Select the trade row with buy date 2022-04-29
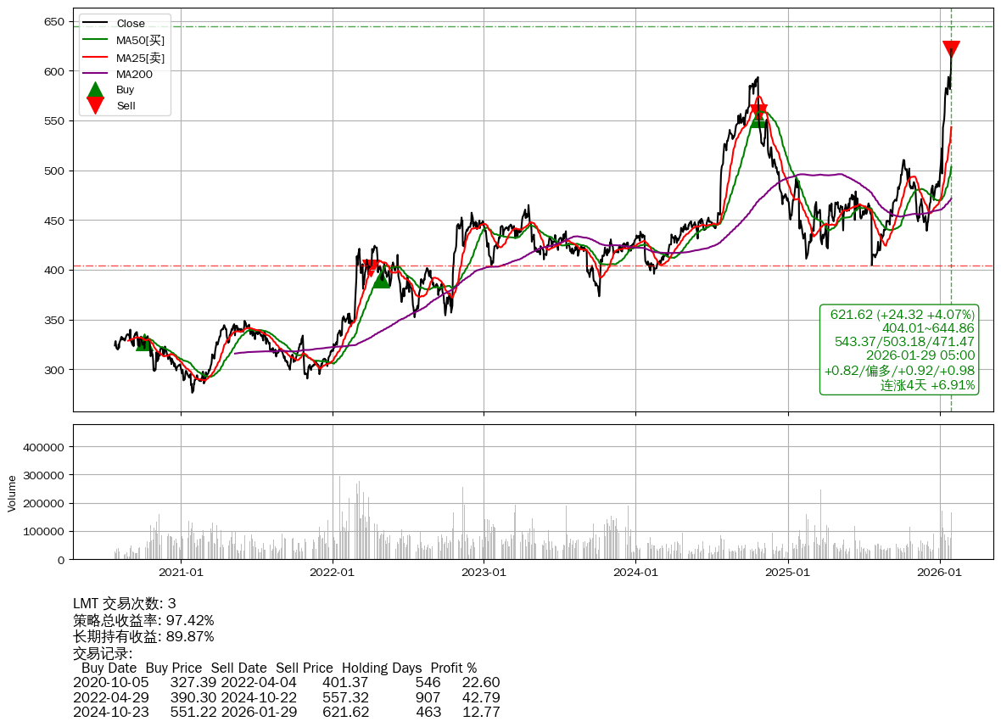The width and height of the screenshot is (1001, 727). pos(286,697)
